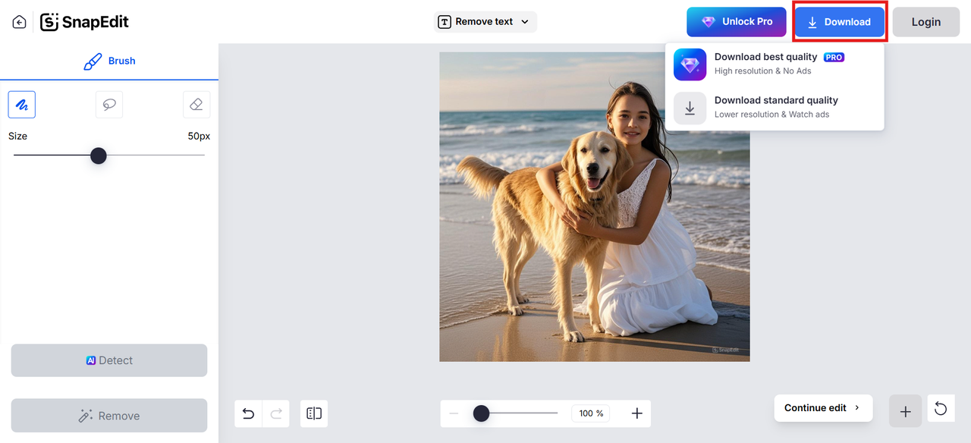Click the Continue edit button
The image size is (971, 443).
pyautogui.click(x=823, y=408)
